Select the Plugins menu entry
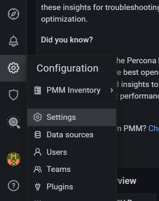159x201 pixels. point(72,187)
